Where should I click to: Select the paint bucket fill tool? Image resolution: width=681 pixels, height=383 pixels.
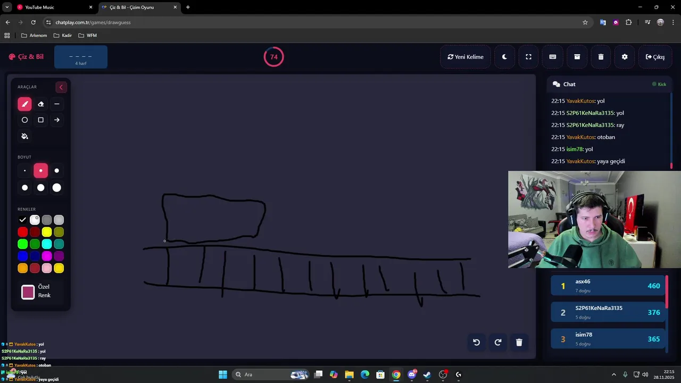point(24,136)
